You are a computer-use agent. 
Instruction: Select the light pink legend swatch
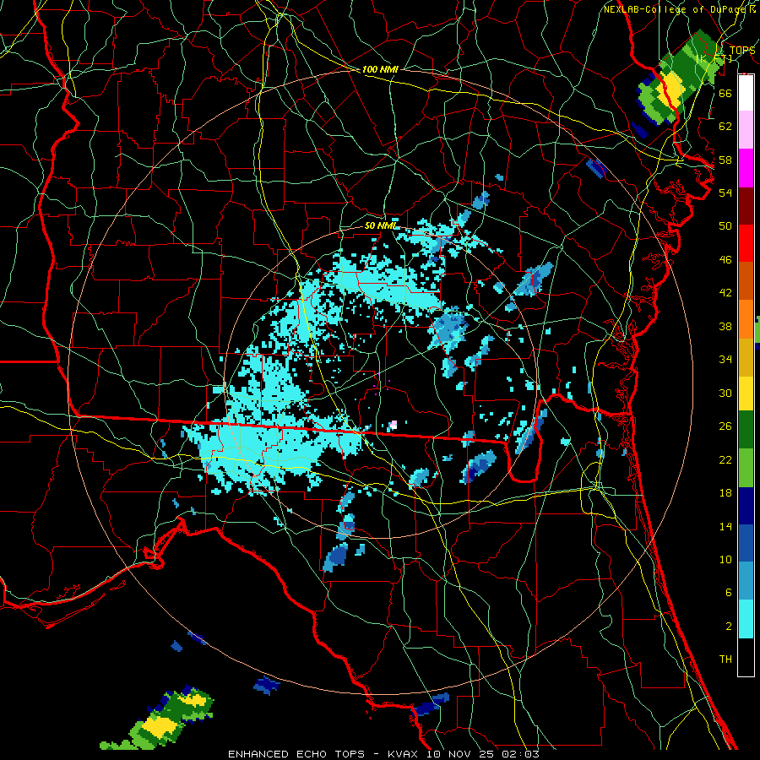pyautogui.click(x=746, y=130)
